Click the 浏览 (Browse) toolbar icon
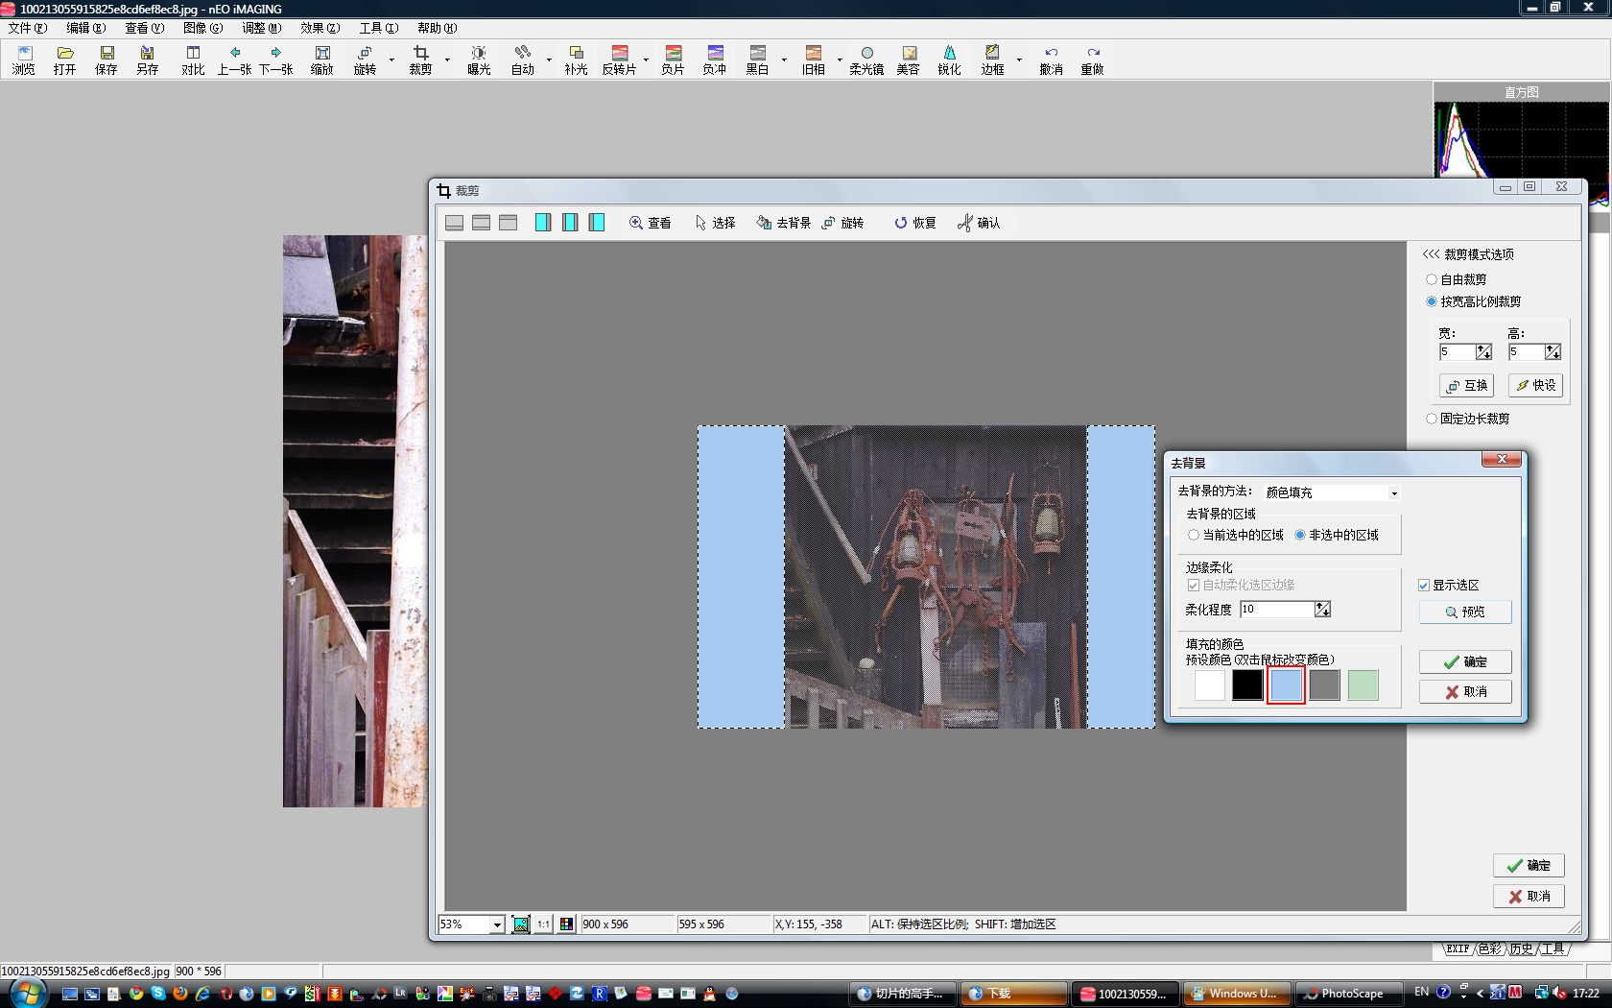 24,60
